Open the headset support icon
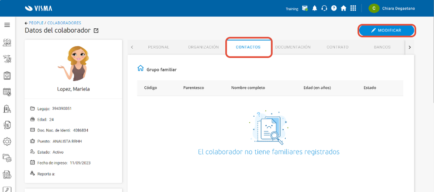 pyautogui.click(x=324, y=8)
